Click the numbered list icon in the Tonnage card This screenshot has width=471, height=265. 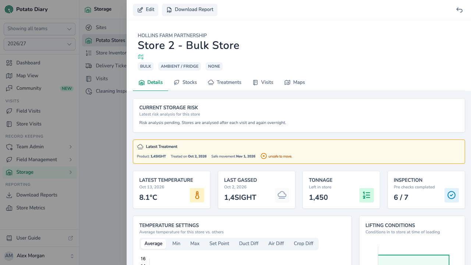366,195
